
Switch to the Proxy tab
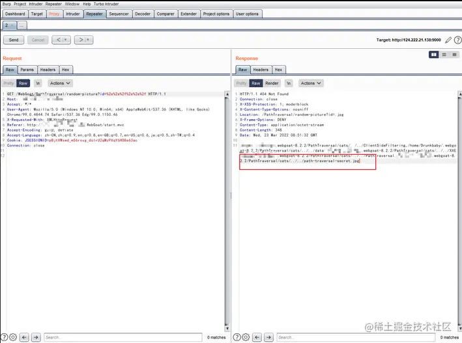click(x=54, y=14)
